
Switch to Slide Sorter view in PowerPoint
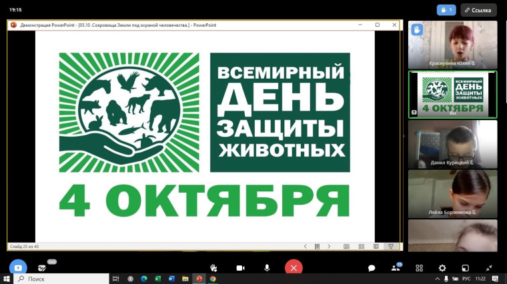point(362,246)
